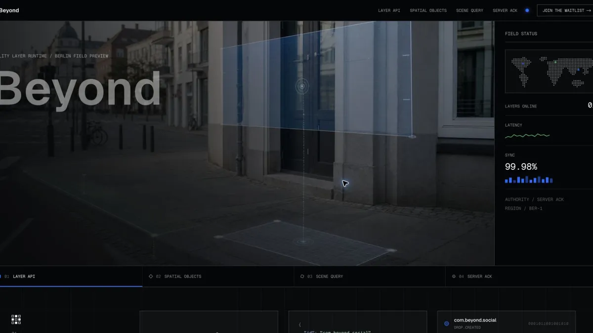This screenshot has width=593, height=333.
Task: Select the 03 Scene Query tab
Action: (370, 276)
